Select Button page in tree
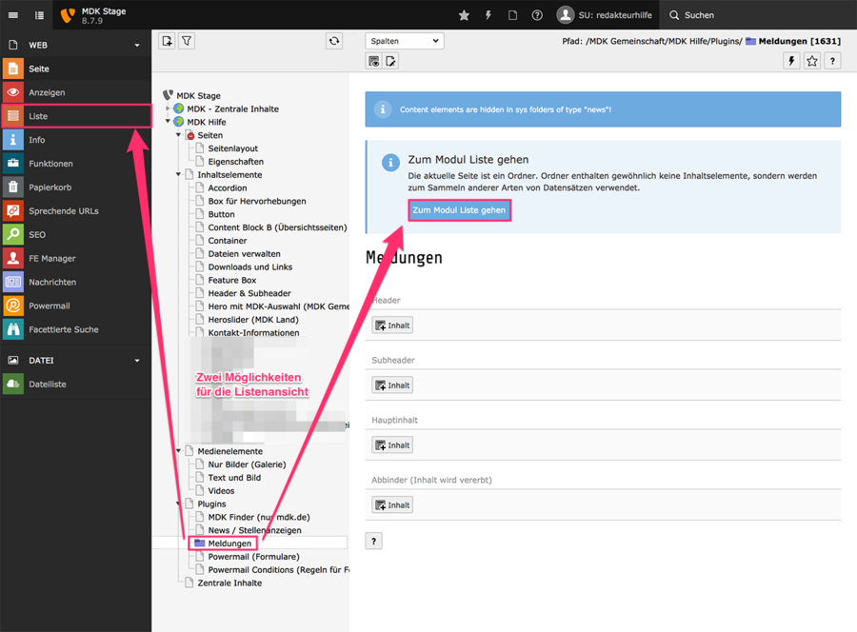Viewport: 857px width, 632px height. (221, 214)
